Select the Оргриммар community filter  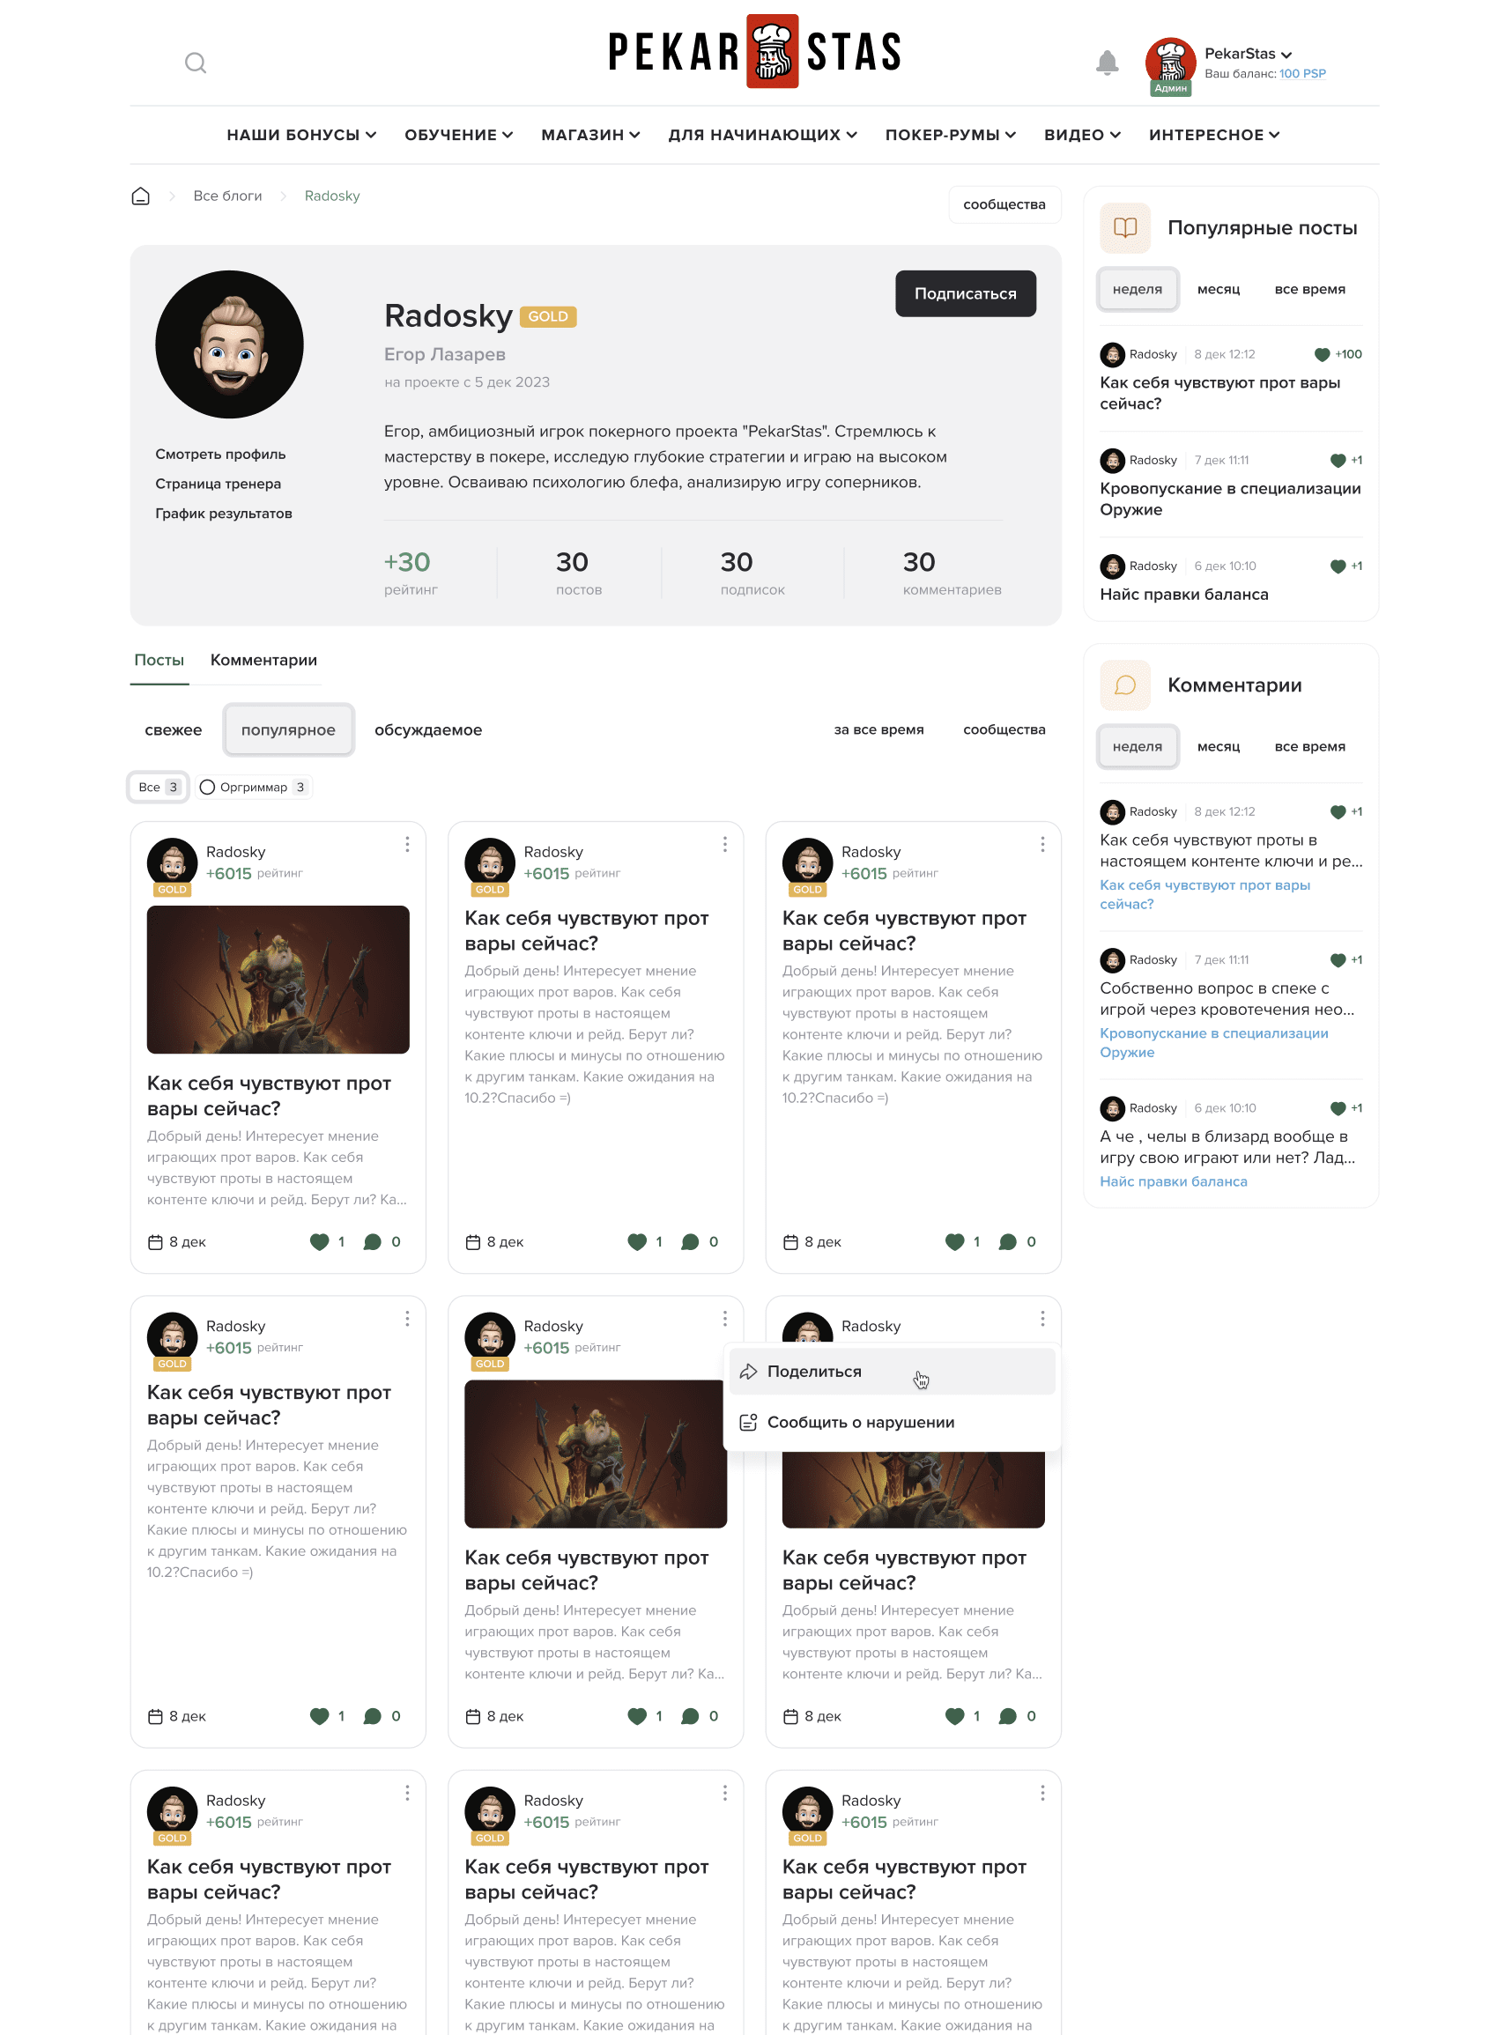point(255,787)
